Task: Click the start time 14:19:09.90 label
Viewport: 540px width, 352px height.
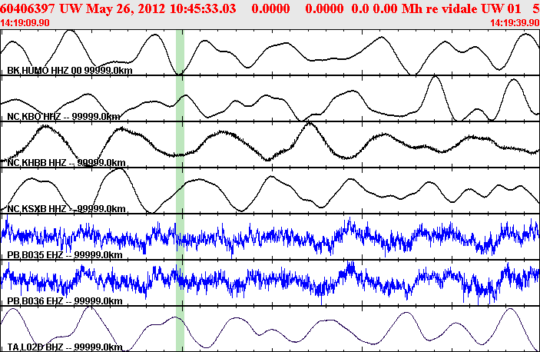Action: [x=25, y=23]
